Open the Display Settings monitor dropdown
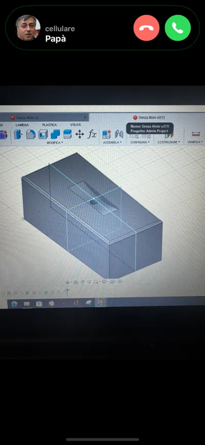 pyautogui.click(x=105, y=282)
